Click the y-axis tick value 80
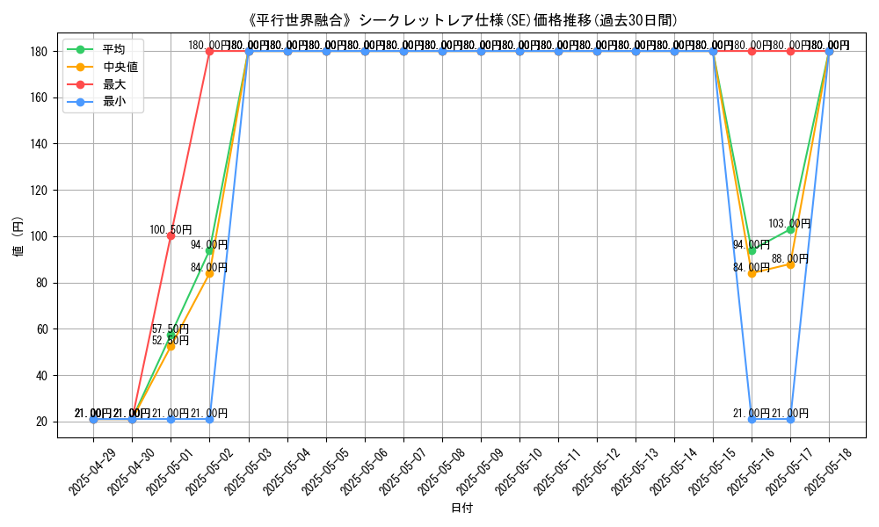879x527 pixels. pyautogui.click(x=42, y=283)
